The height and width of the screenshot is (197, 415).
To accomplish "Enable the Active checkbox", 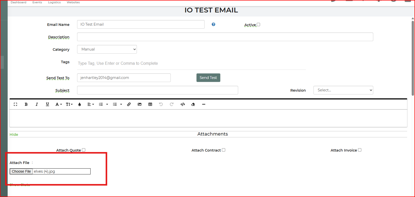I will coord(258,25).
